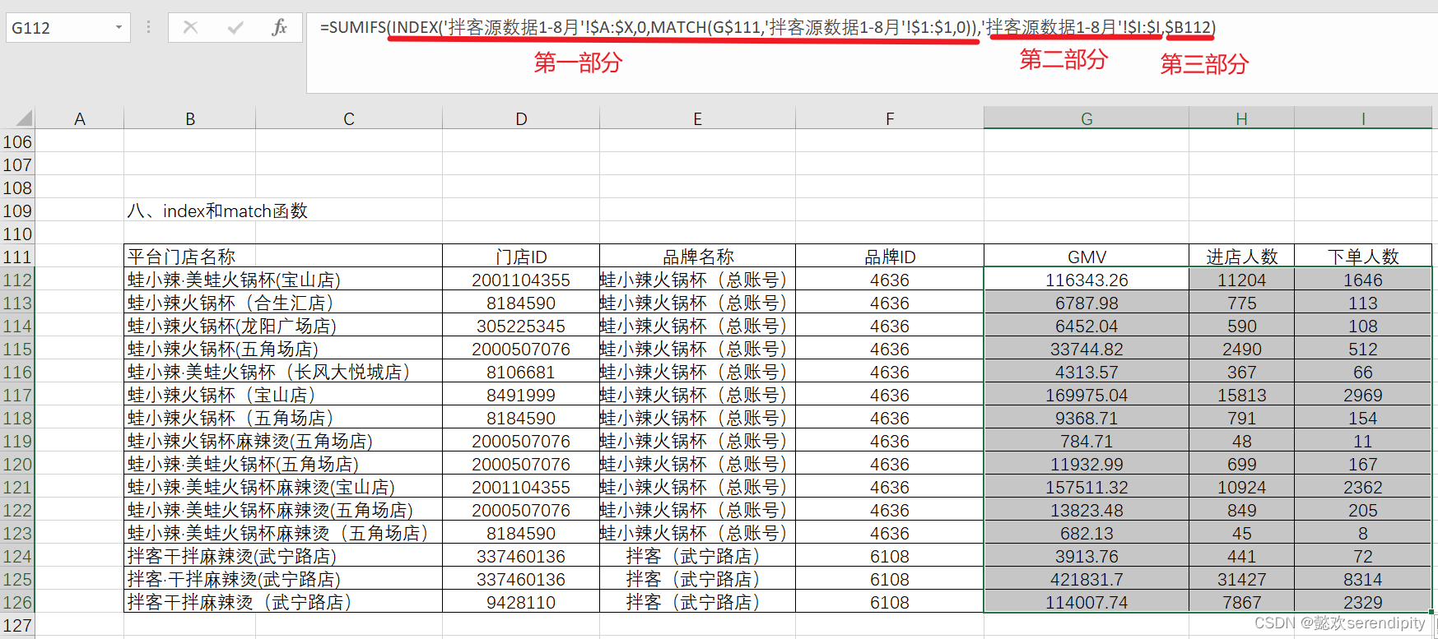Select cell with value 2969
1438x639 pixels.
1363,395
